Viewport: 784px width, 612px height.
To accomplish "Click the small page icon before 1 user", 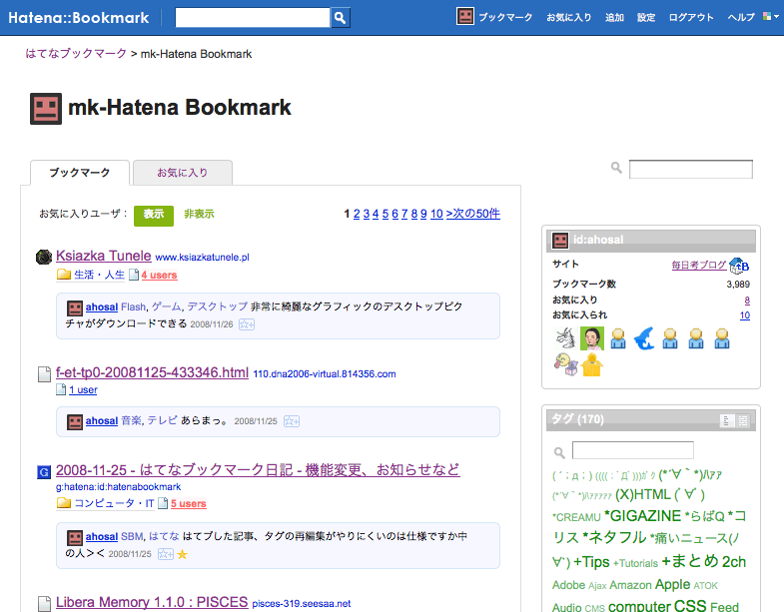I will pos(61,389).
